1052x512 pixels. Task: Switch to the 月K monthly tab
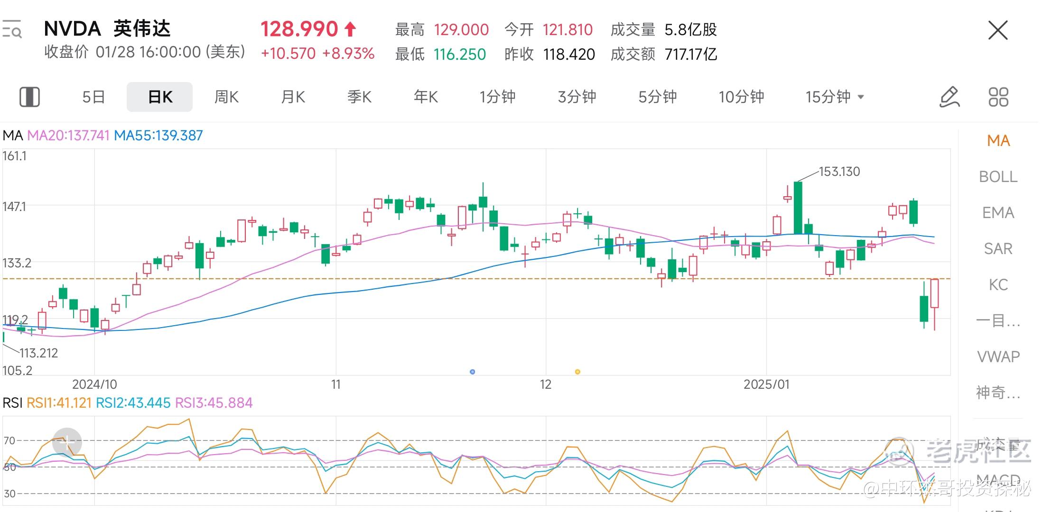[x=293, y=97]
